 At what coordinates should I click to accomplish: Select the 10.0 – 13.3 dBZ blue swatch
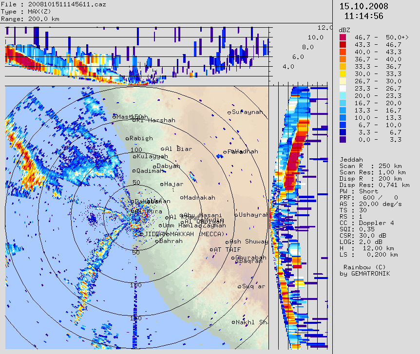[343, 117]
